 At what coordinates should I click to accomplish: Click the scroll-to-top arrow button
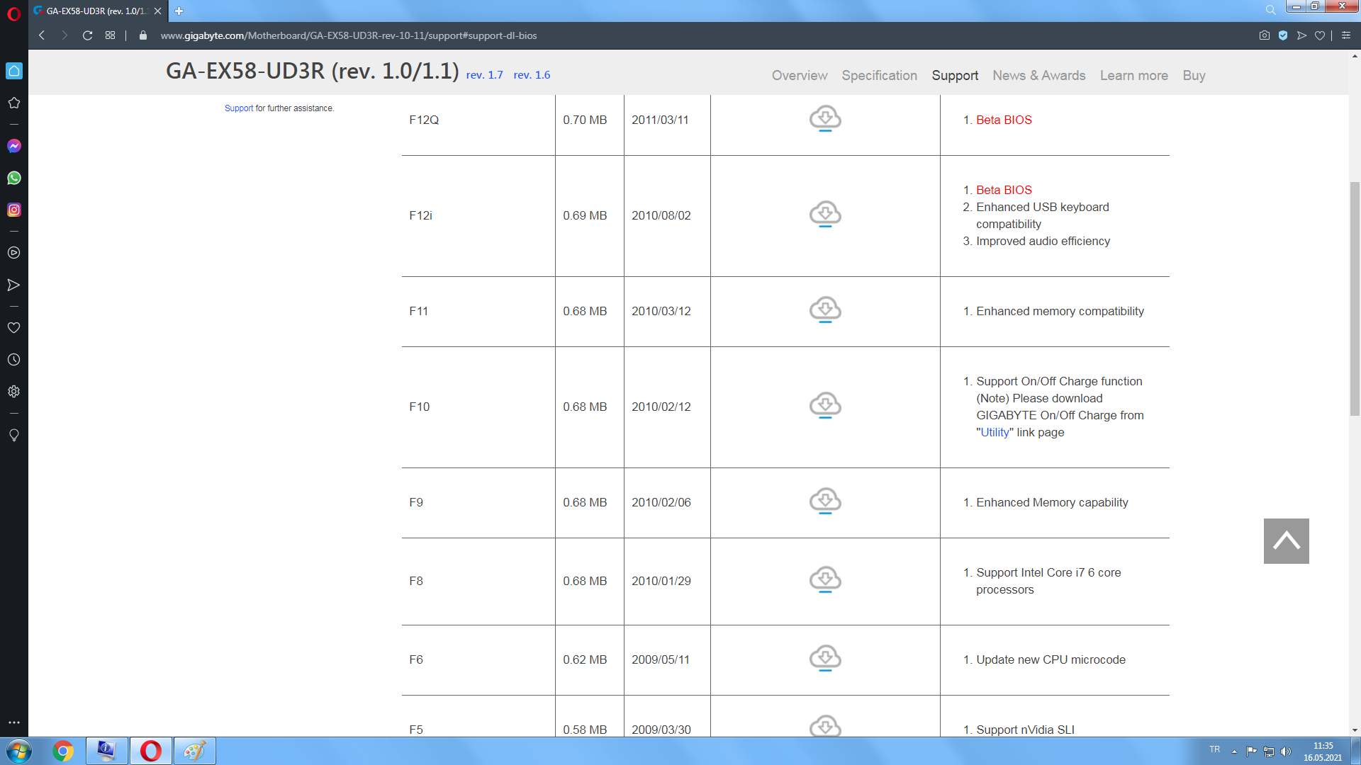click(1286, 541)
